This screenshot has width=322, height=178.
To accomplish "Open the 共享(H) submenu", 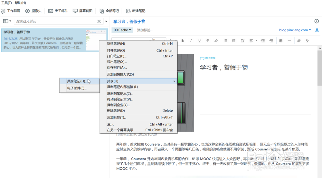I will point(138,81).
